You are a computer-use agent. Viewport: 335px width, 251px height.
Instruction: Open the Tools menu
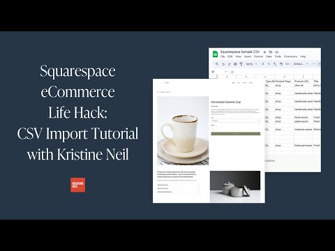(278, 56)
